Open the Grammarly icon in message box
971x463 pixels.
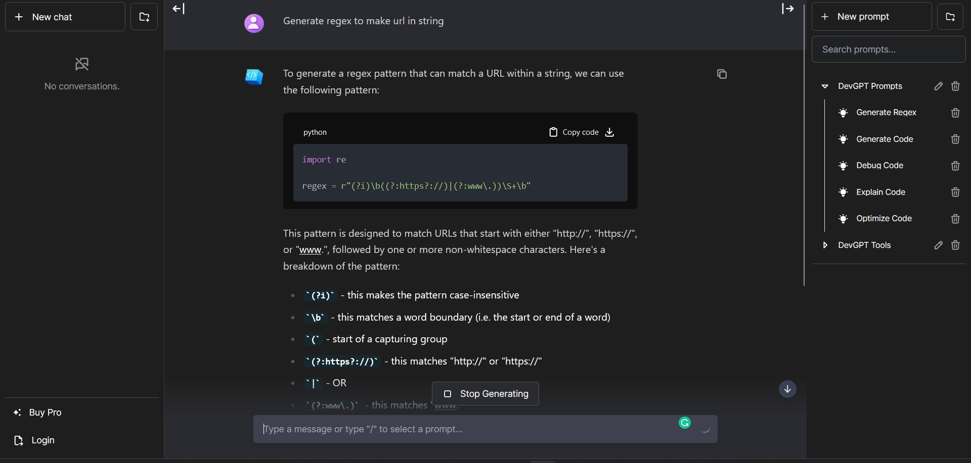(x=684, y=423)
